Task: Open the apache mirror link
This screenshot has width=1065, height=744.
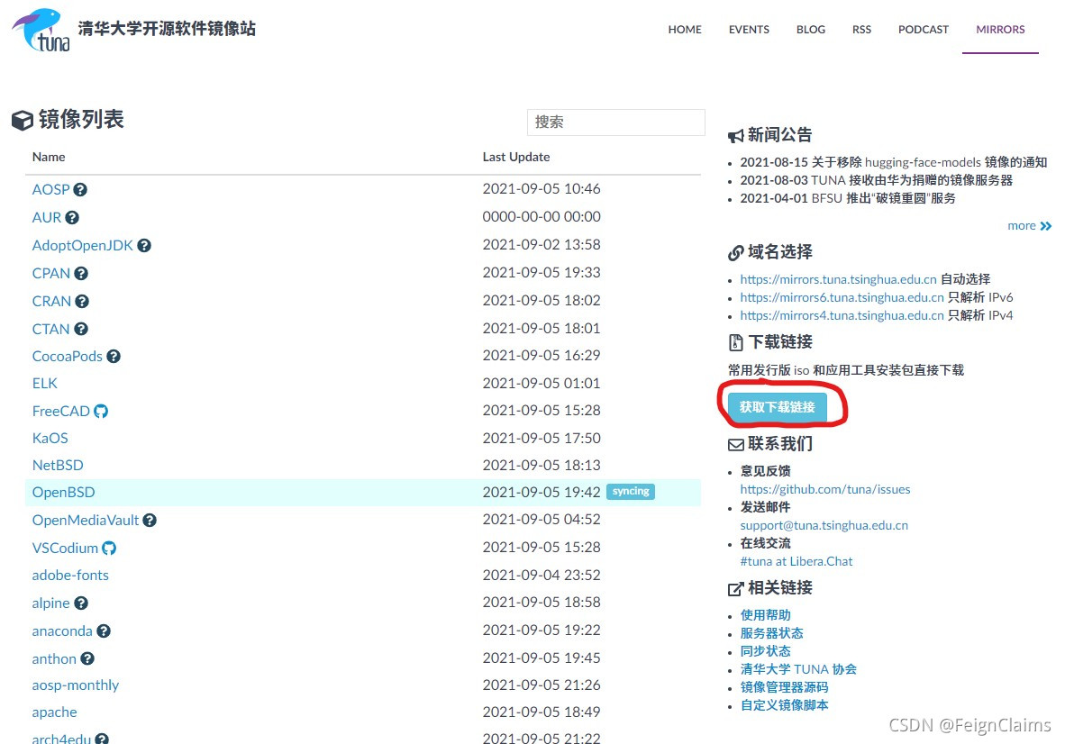Action: (54, 712)
